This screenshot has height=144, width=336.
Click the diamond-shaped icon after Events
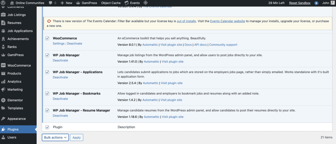(146, 3)
